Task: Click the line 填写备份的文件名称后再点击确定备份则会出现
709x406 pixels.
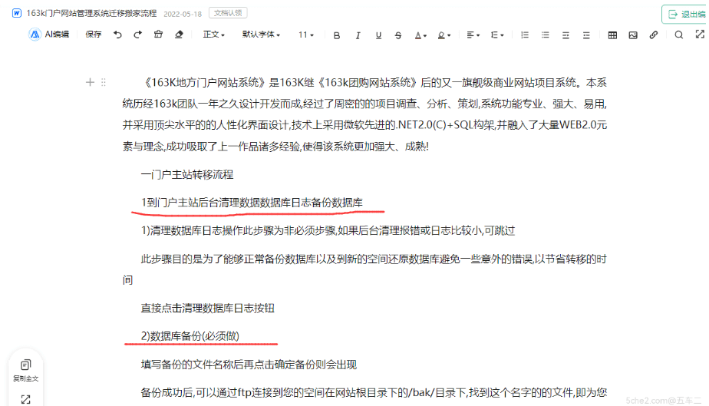Action: (249, 365)
